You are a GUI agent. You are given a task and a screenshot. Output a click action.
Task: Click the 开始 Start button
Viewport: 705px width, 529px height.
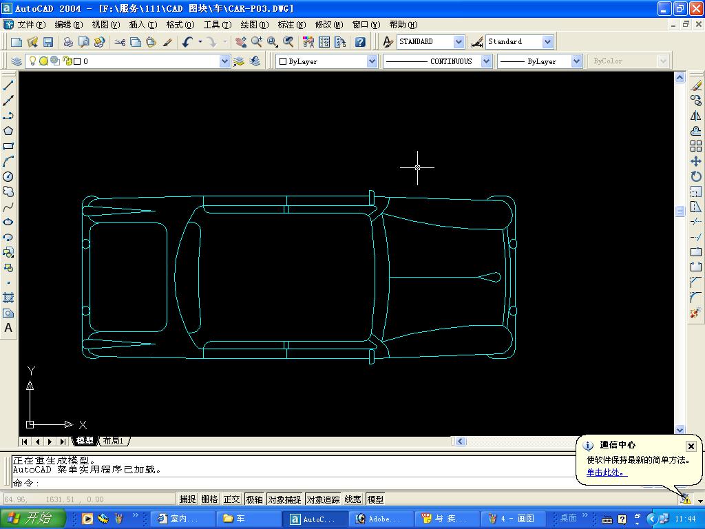33,519
